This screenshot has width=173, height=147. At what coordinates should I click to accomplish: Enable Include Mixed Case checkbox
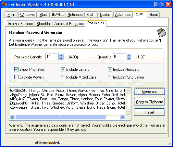pos(63,77)
